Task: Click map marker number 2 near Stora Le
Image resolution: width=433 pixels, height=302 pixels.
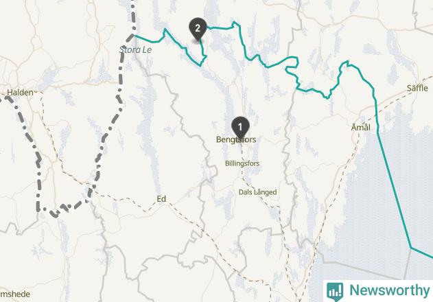Action: click(x=198, y=29)
